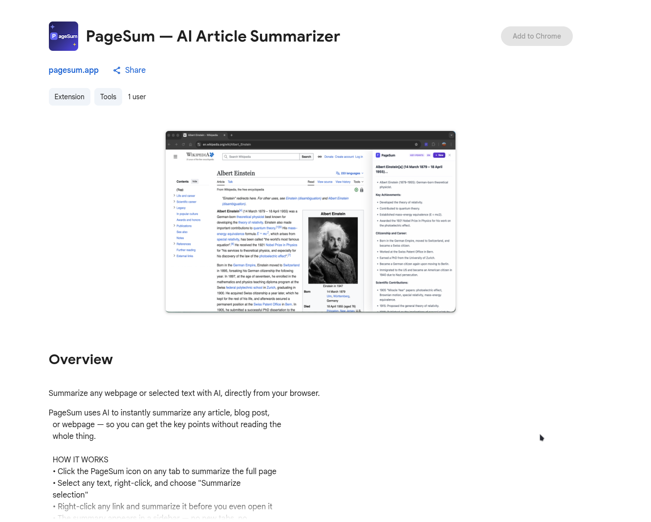Screen dimensions: 651x522
Task: Click 'Click the PageSum icon on any tab' bullet
Action: pyautogui.click(x=165, y=471)
